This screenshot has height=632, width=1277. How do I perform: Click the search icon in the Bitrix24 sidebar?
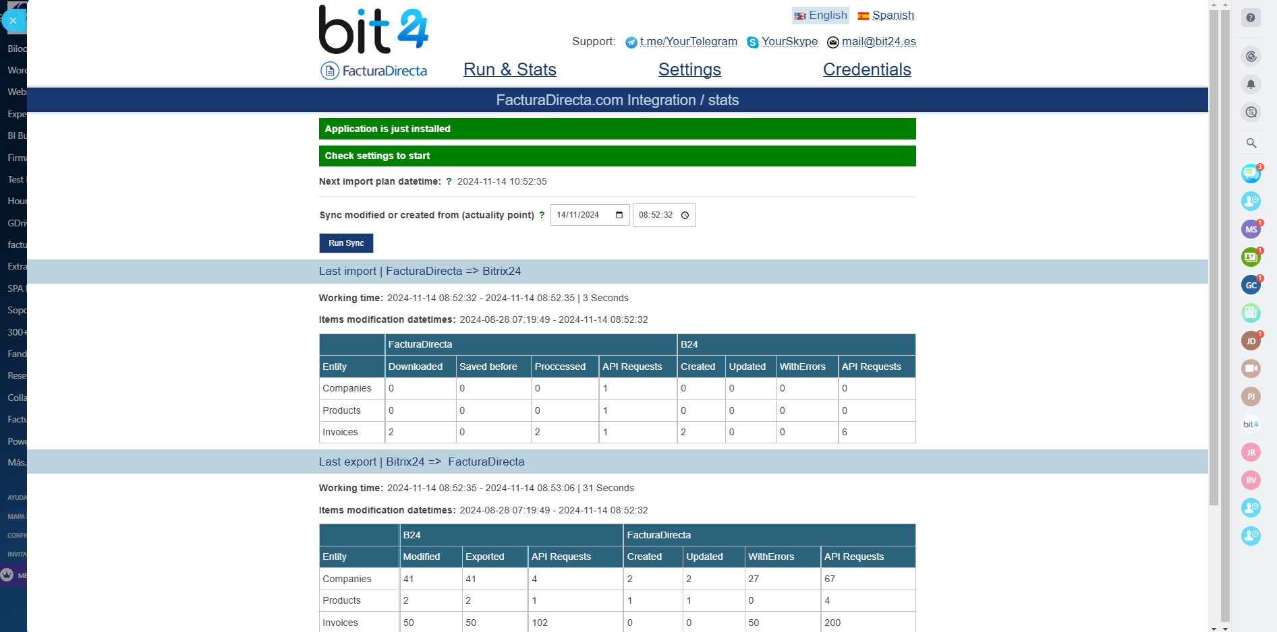(1251, 143)
